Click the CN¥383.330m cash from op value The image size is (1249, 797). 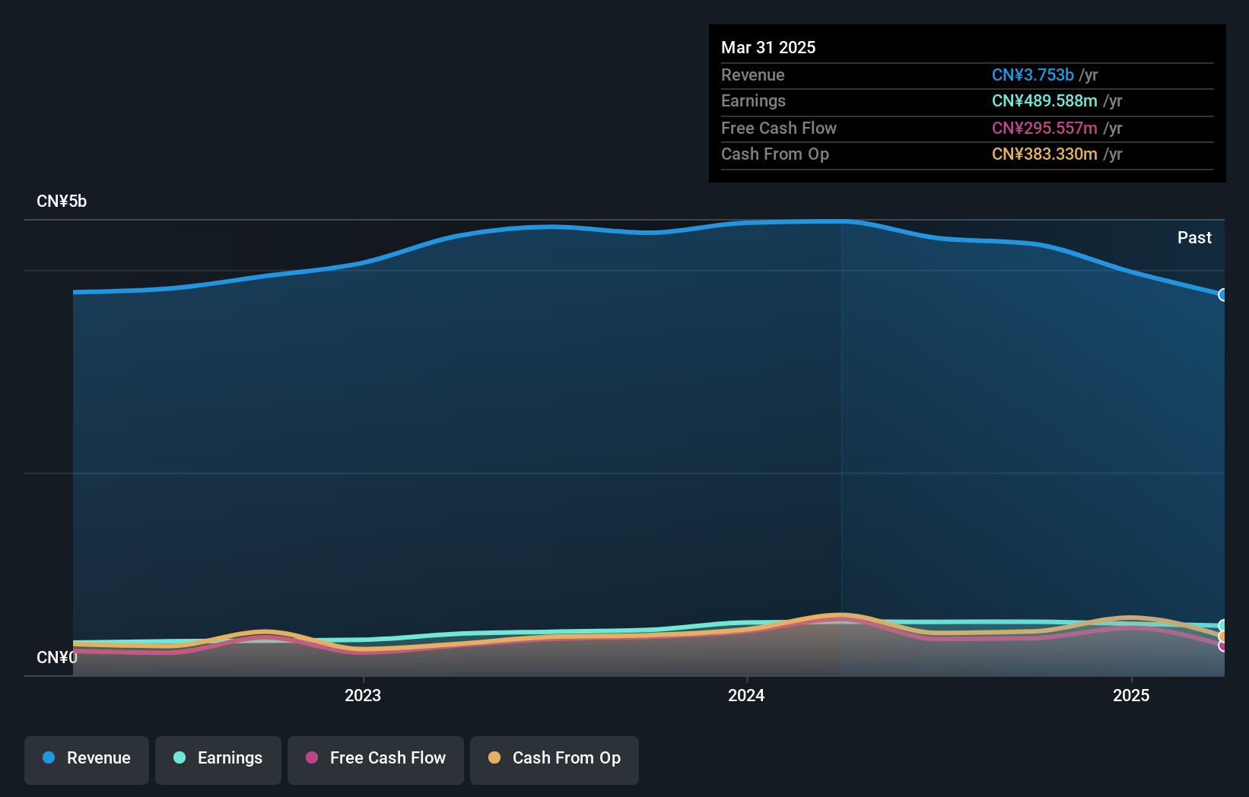(1044, 154)
